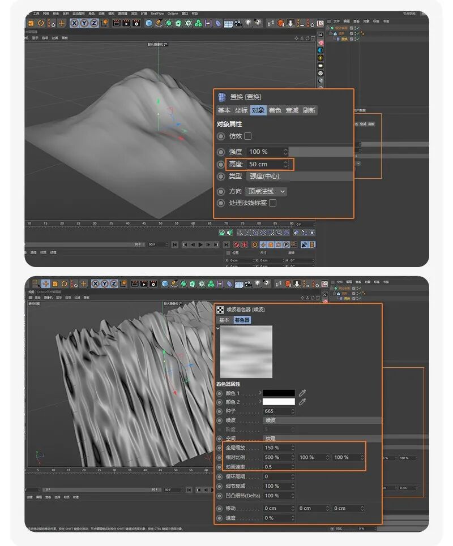Open the Light bulb icon in top window toolbar
Screen dimensions: 453x546
[x=248, y=23]
